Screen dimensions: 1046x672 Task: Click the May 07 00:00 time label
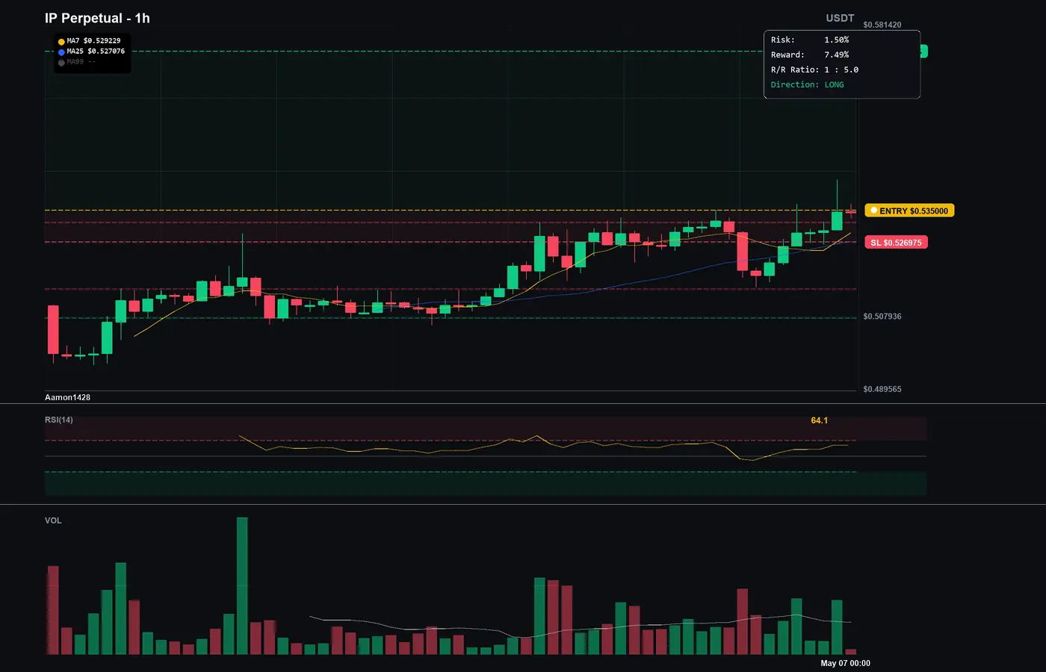845,663
